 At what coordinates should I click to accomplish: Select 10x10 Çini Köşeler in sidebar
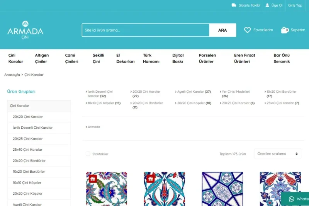(39, 182)
